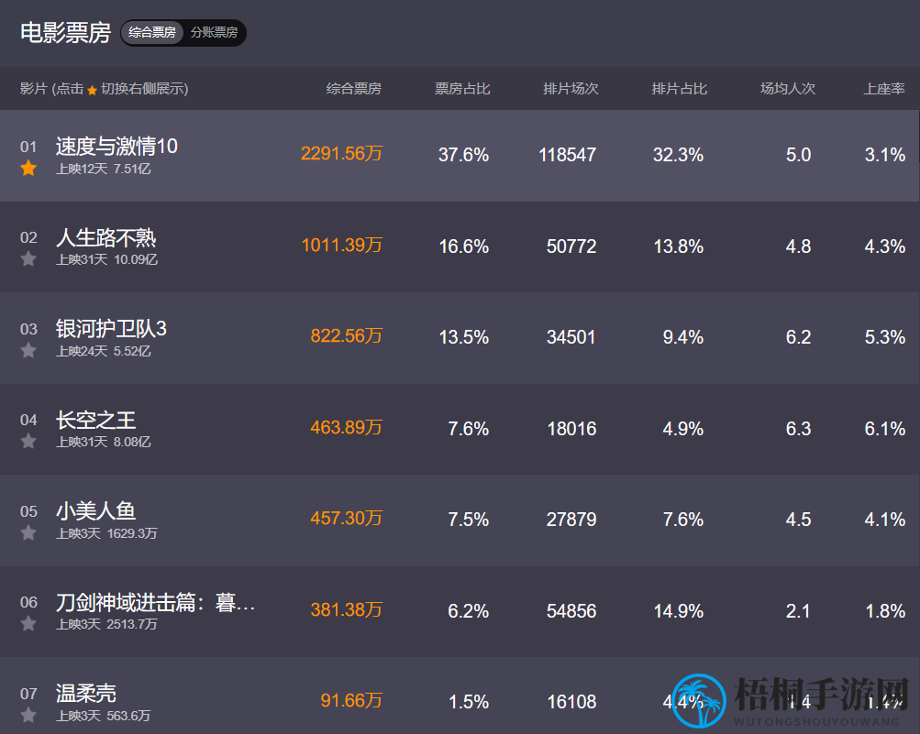Click the 1.8% seat occupancy value

pyautogui.click(x=885, y=611)
